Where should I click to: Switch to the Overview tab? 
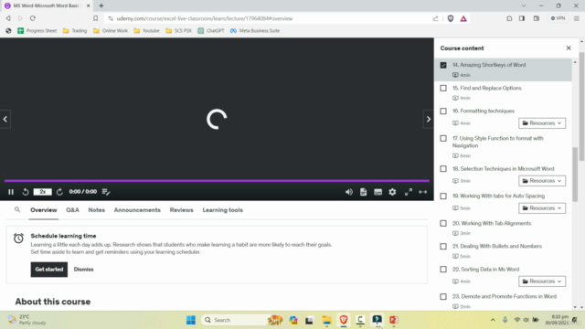pos(44,210)
